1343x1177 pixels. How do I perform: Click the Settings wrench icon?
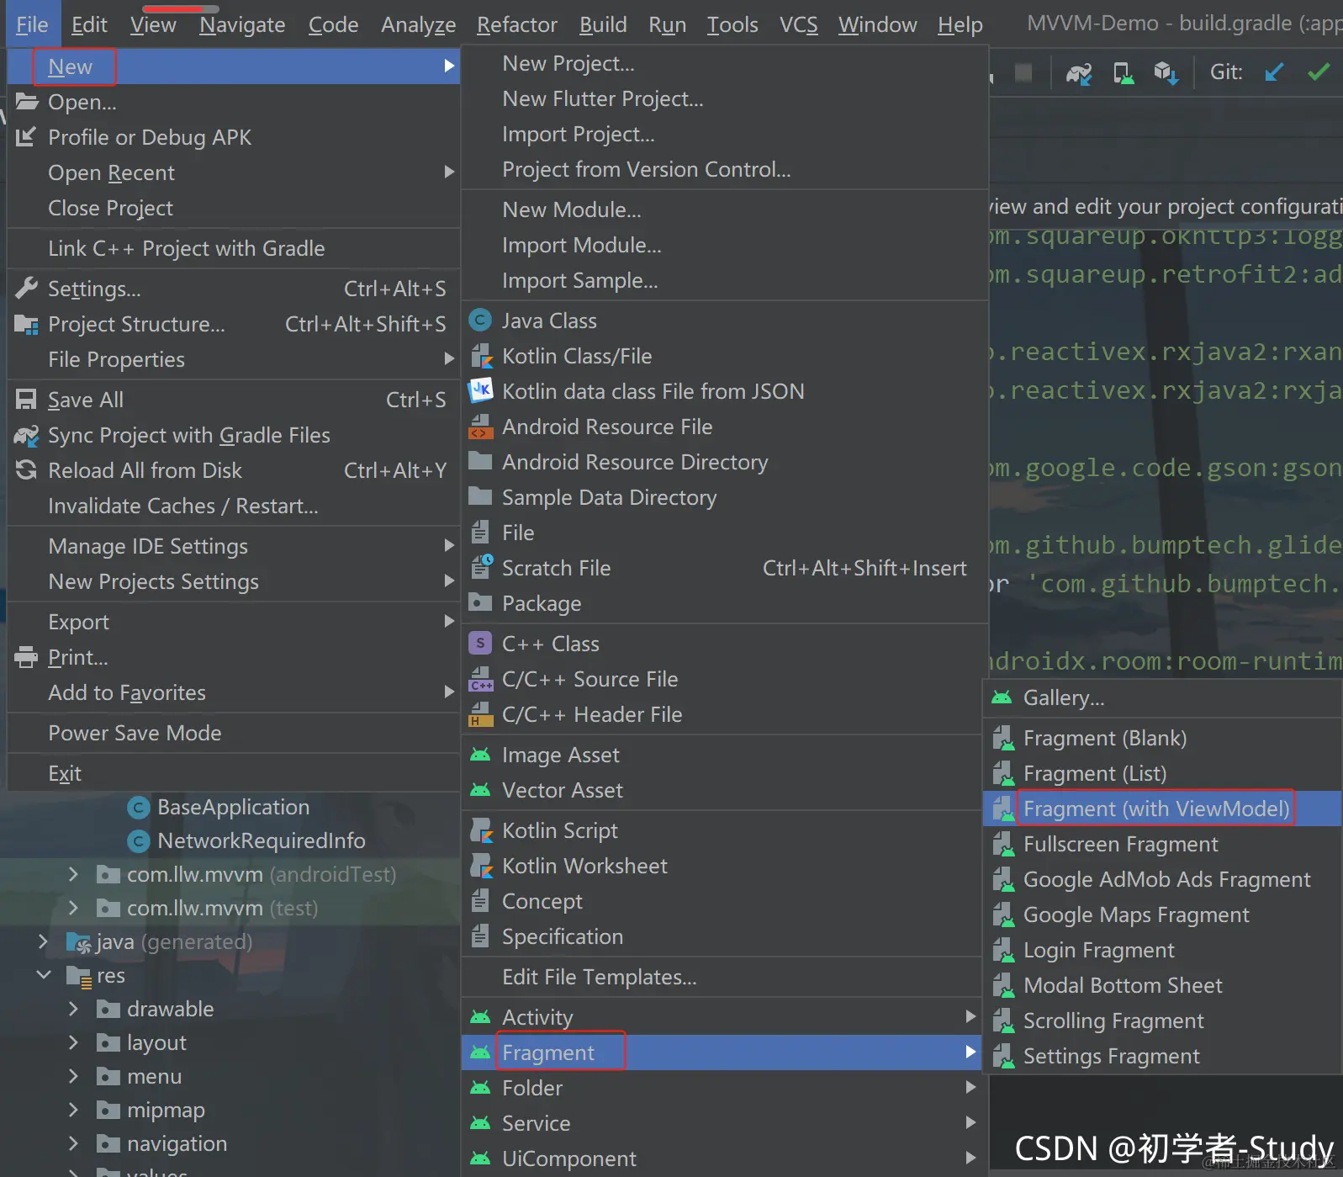point(26,289)
